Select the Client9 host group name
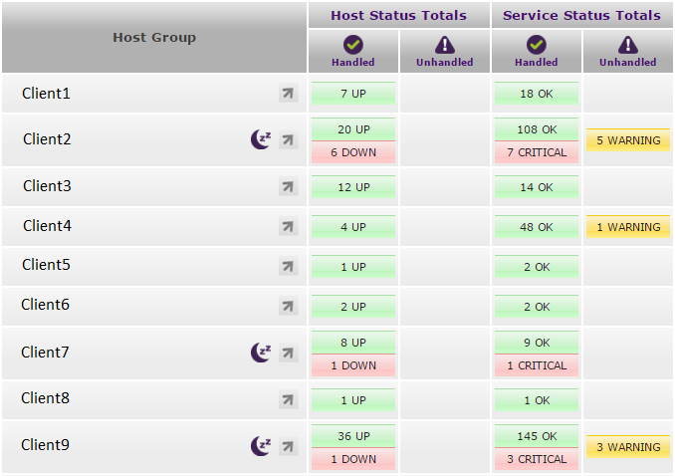Screen dimensions: 675x476 pos(46,445)
